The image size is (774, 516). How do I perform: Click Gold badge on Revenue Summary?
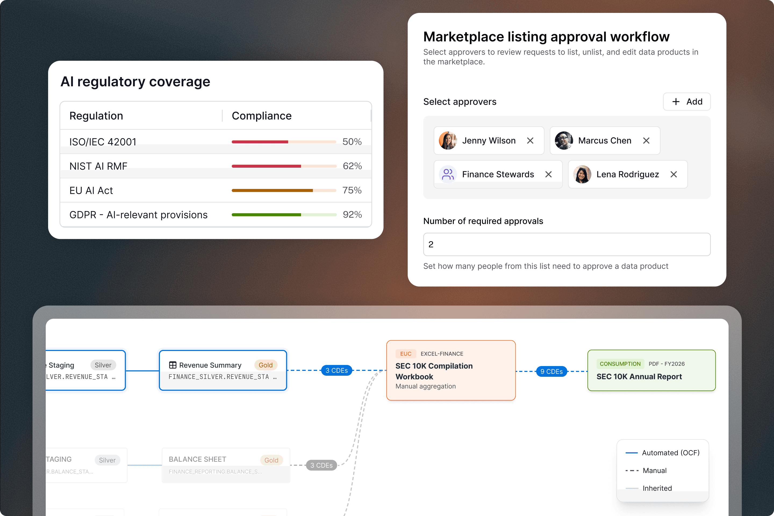(266, 365)
